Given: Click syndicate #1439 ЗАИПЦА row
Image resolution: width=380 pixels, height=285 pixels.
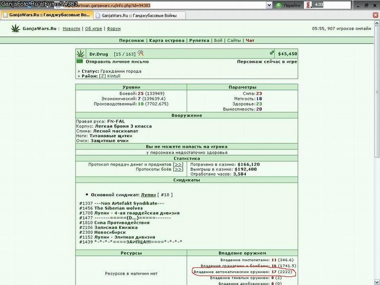Looking at the screenshot, I should pyautogui.click(x=130, y=242).
